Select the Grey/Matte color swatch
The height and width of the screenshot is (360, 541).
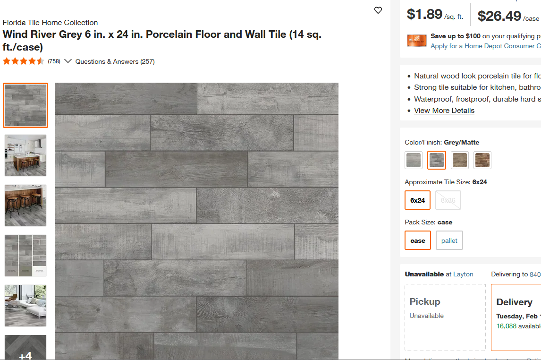click(x=436, y=160)
